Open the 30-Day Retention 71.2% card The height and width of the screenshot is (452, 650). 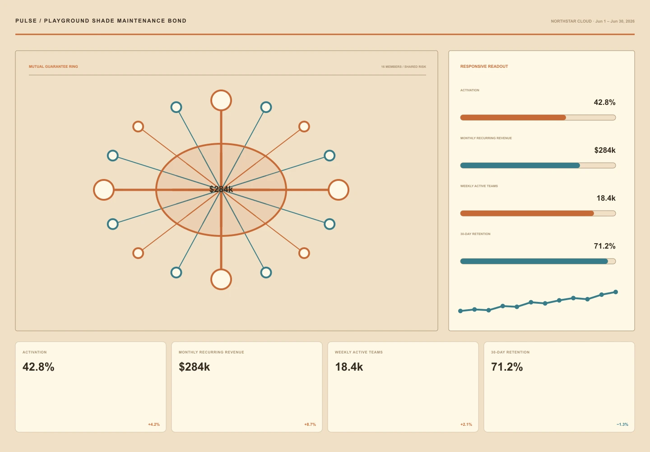pyautogui.click(x=559, y=387)
